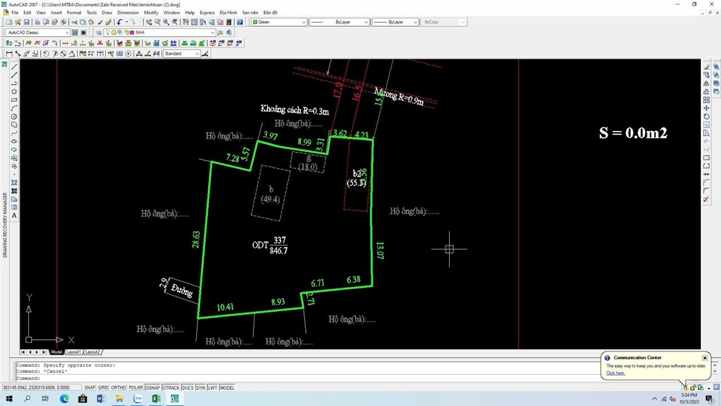This screenshot has width=721, height=406.
Task: Toggle SNAP mode in status bar
Action: pyautogui.click(x=89, y=388)
